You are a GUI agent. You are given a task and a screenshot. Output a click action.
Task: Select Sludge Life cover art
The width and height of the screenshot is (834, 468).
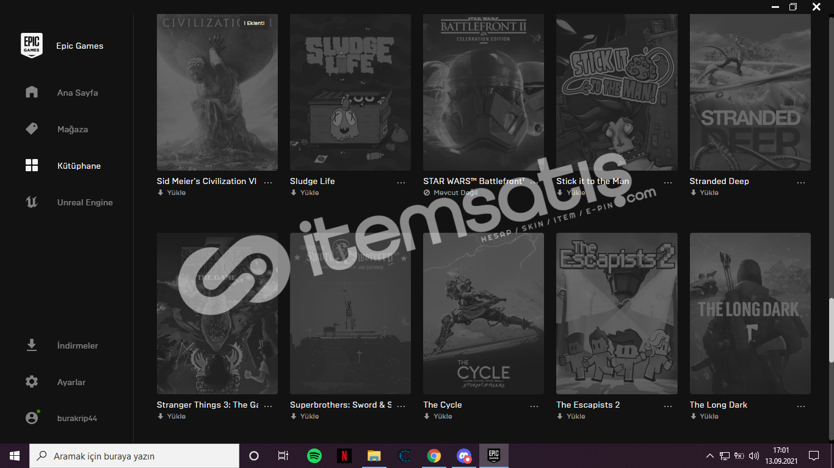[350, 92]
